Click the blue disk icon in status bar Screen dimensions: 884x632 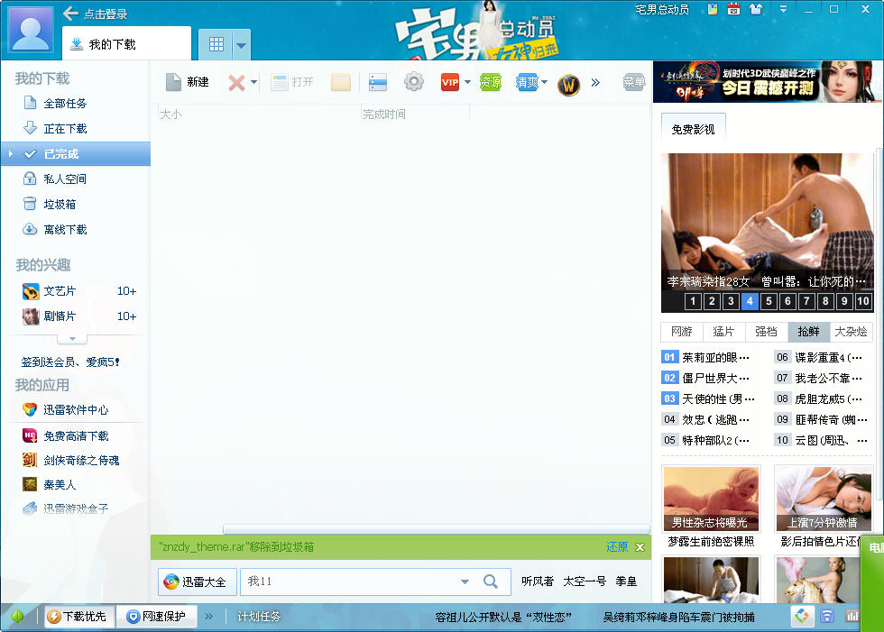[827, 617]
